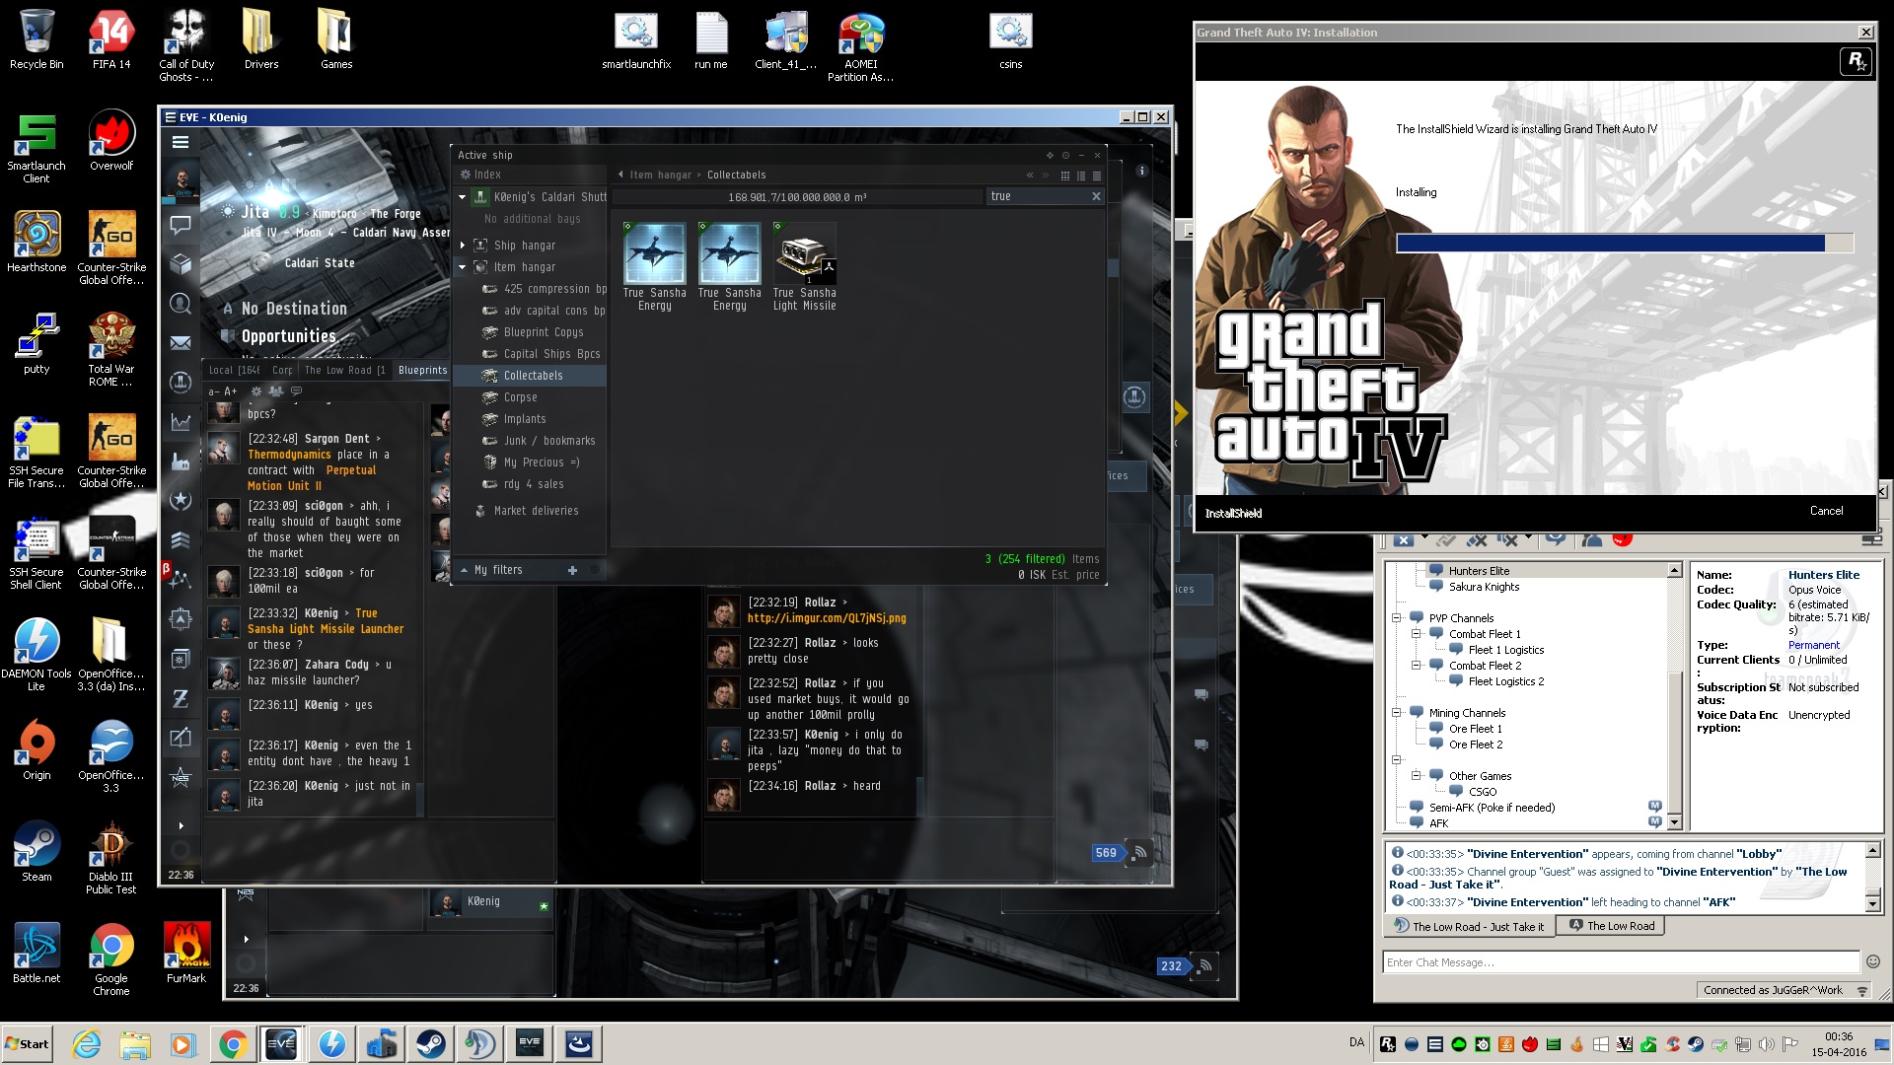1894x1065 pixels.
Task: Open the Market graph icon in Neocom
Action: pos(181,422)
